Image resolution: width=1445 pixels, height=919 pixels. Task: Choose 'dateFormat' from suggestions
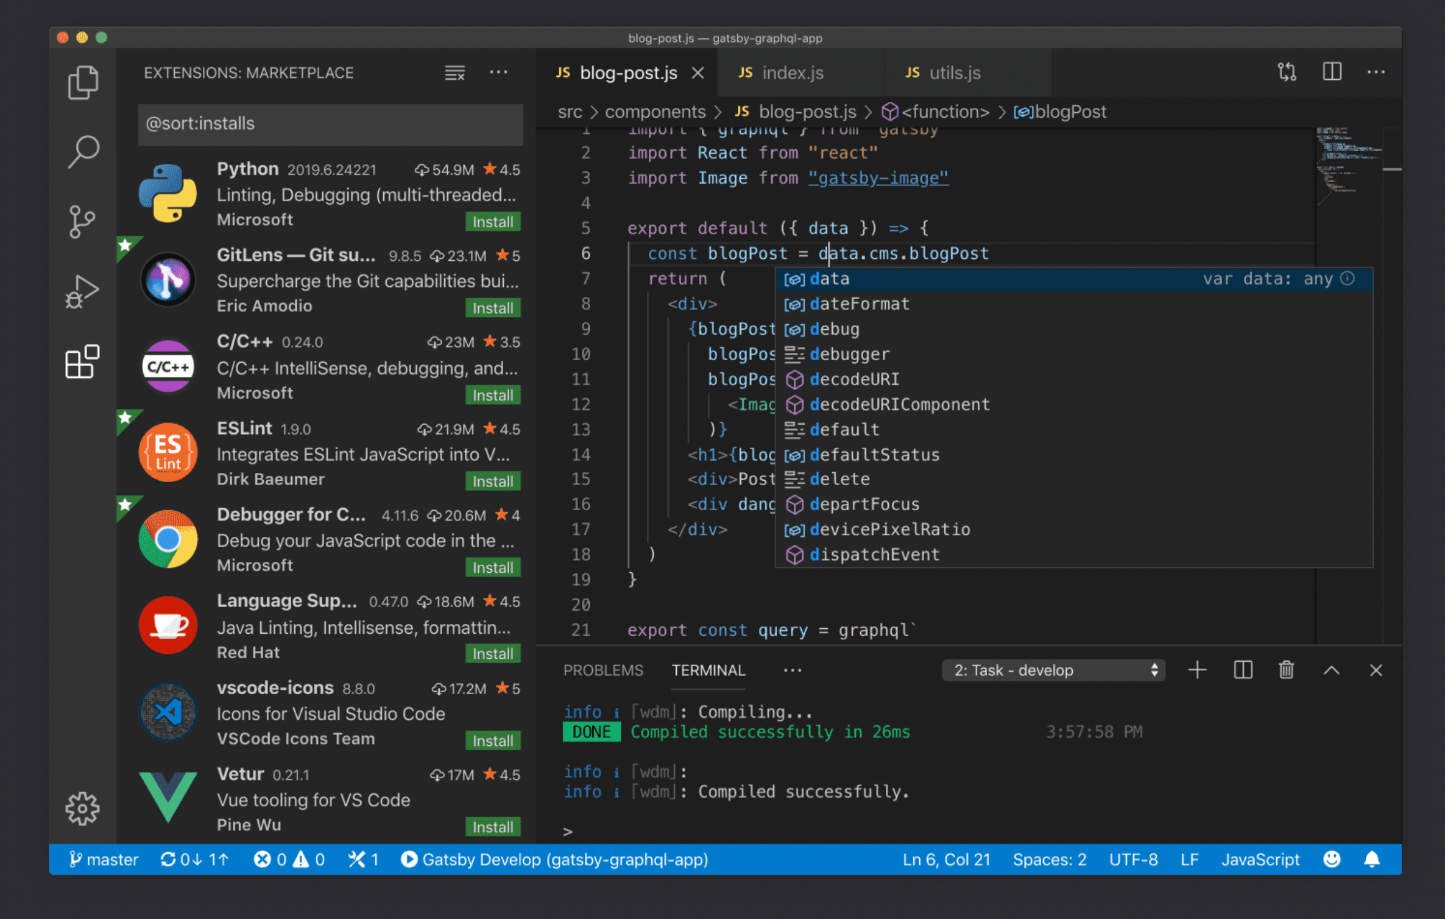[x=1073, y=304]
